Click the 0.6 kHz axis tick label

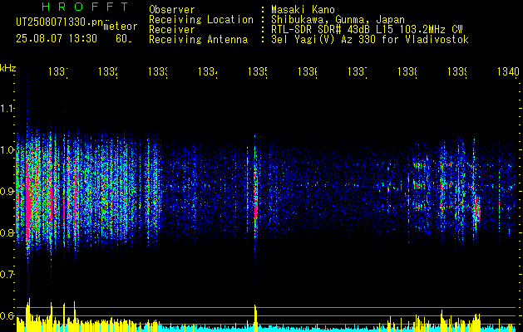7,315
